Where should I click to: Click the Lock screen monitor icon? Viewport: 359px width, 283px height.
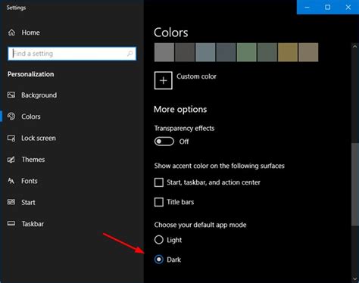click(11, 138)
